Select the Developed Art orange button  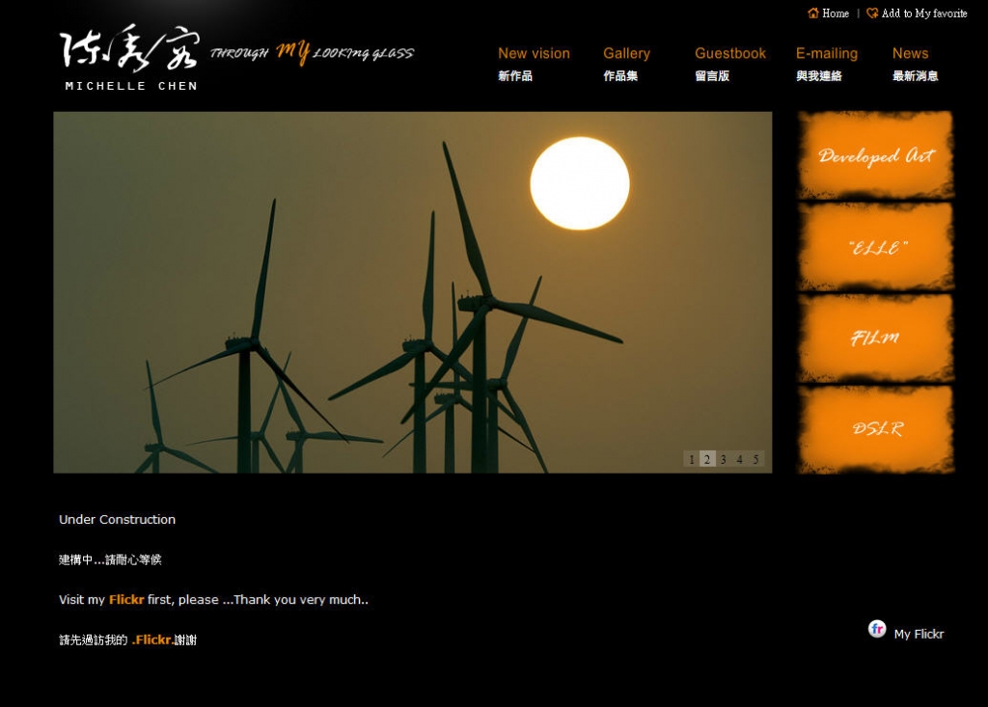(875, 155)
